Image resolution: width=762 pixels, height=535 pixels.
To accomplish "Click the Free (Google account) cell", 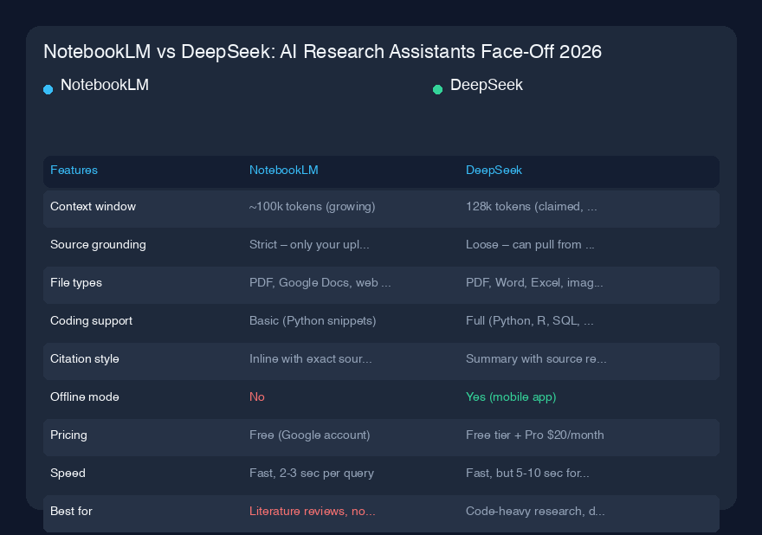I will [x=310, y=435].
